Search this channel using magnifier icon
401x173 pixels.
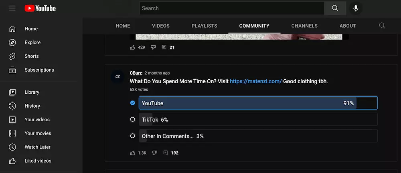pyautogui.click(x=382, y=26)
